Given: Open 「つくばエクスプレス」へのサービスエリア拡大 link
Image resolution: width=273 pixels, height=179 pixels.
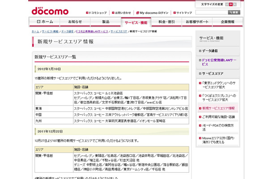Looking at the screenshot, I should point(219,98).
